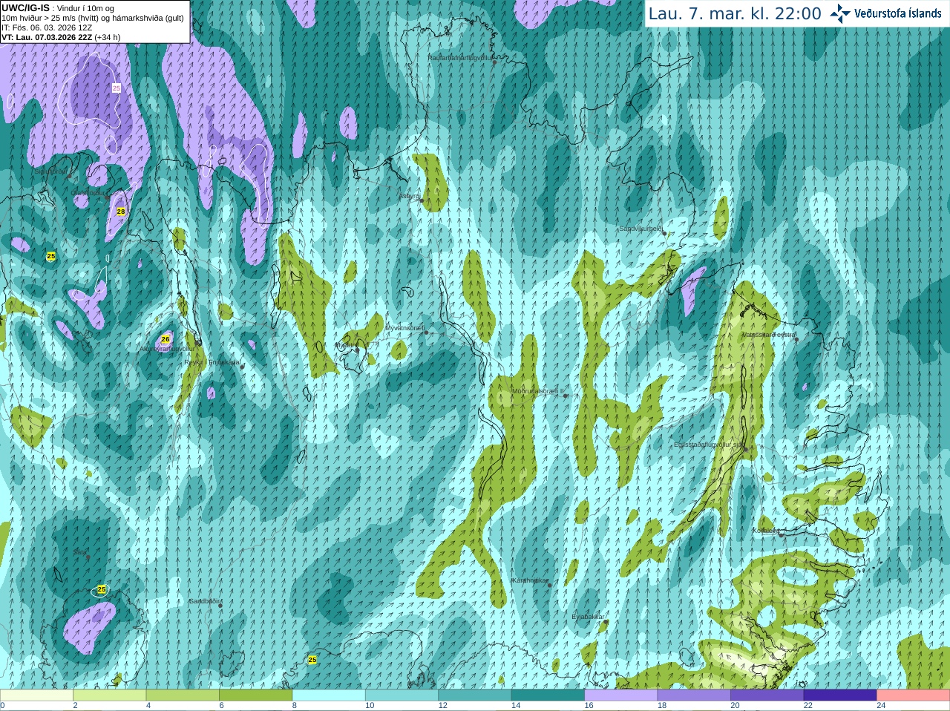Viewport: 950px width, 711px height.
Task: Pick the 8–10 m/s pale cyan legend swatch
Action: pyautogui.click(x=329, y=695)
